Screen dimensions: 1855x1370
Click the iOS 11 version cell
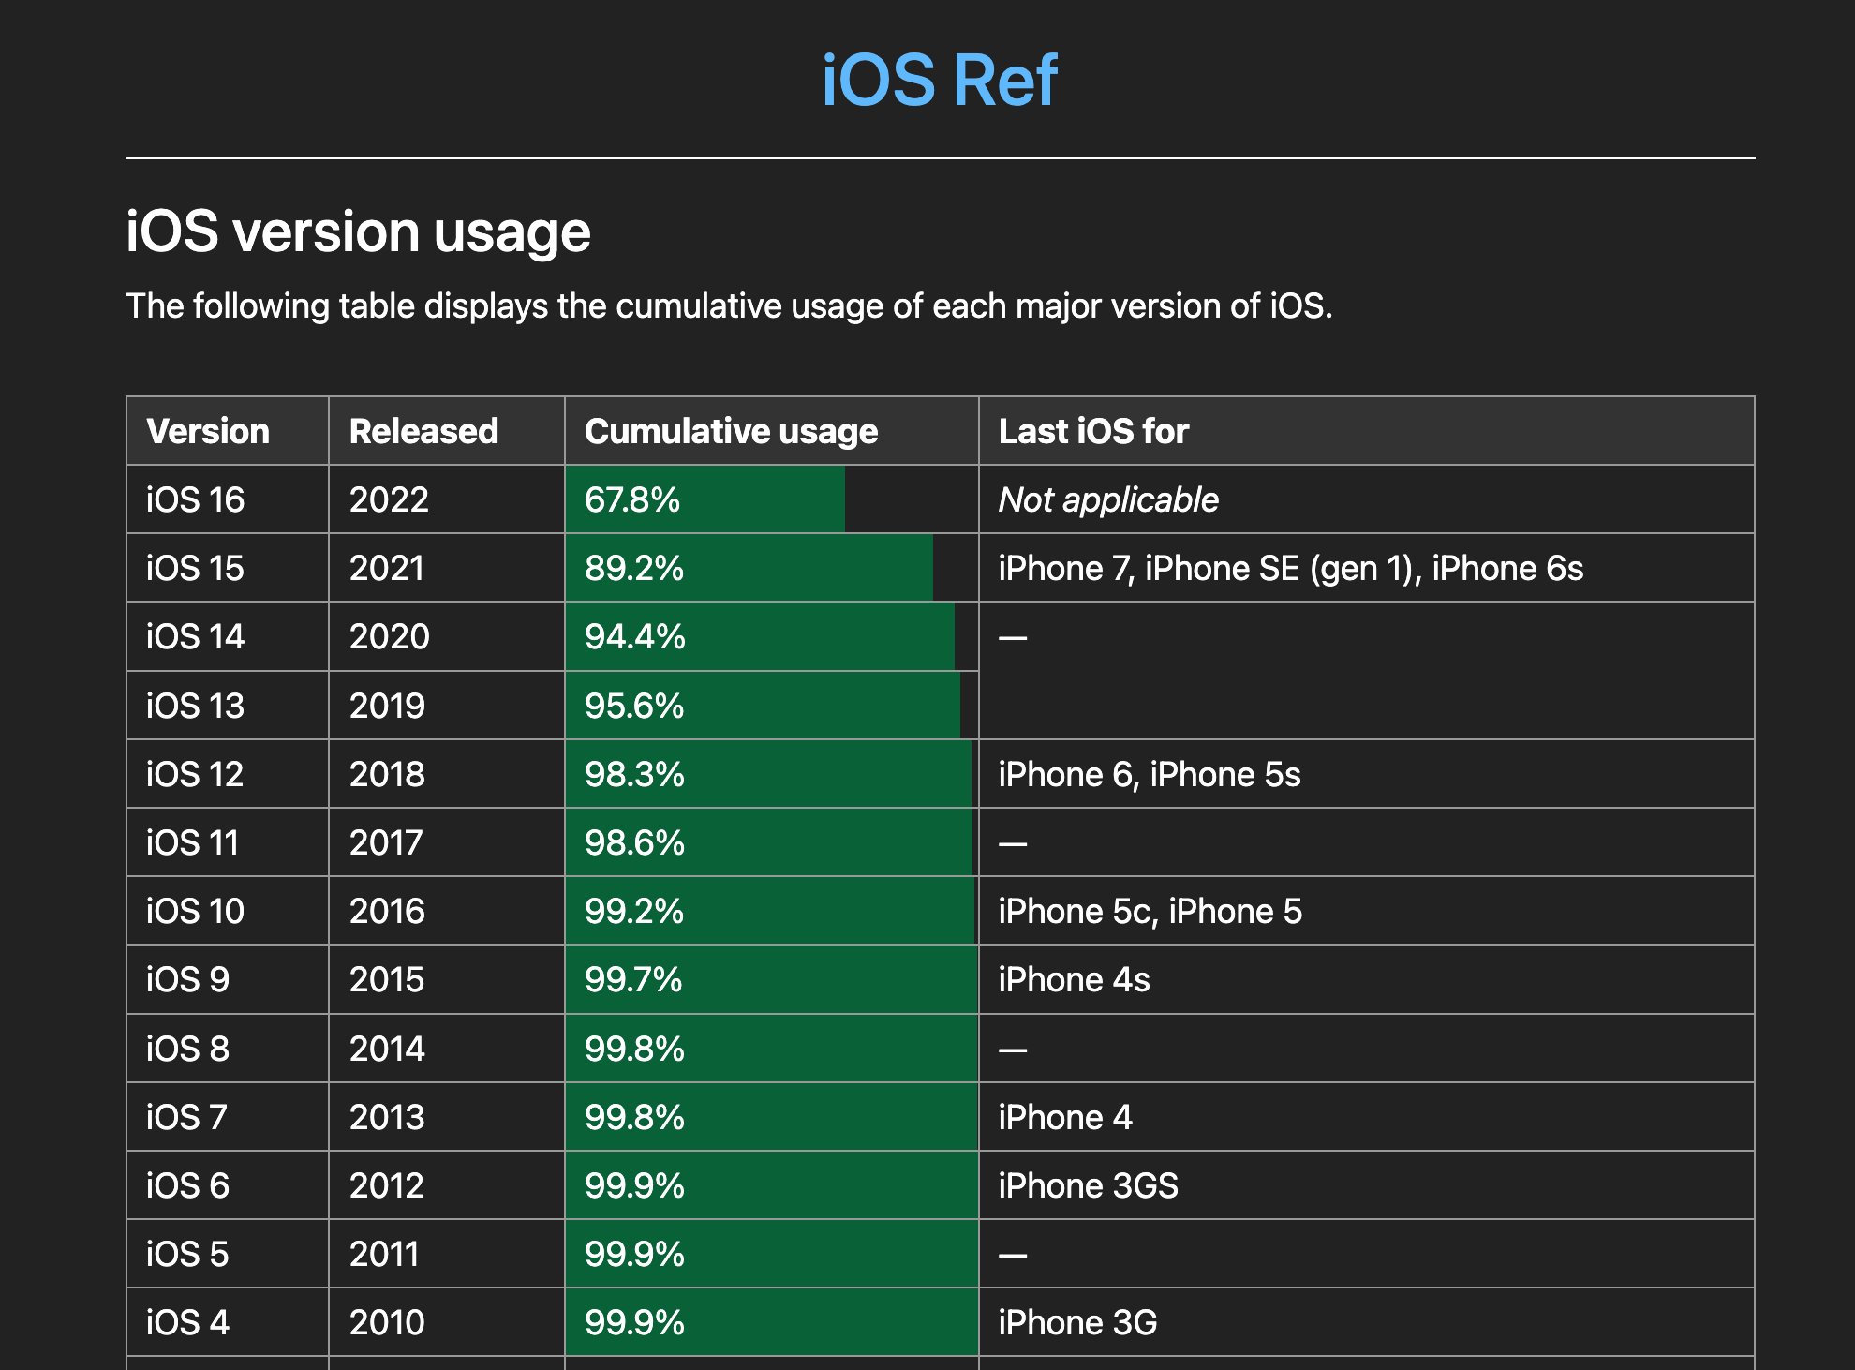tap(228, 842)
